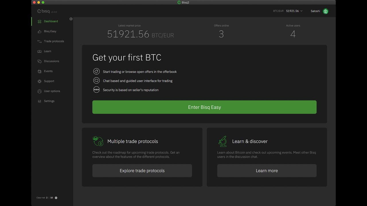Click 'Chat based and guided user interface' text
This screenshot has height=206, width=367.
(138, 81)
